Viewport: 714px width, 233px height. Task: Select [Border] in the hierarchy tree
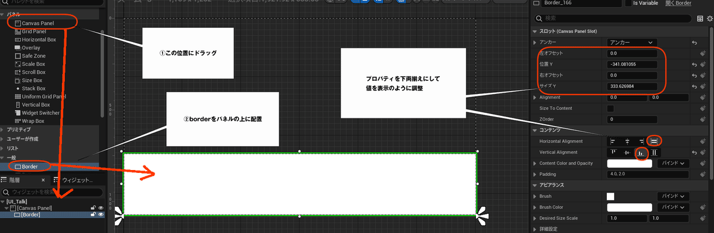30,215
